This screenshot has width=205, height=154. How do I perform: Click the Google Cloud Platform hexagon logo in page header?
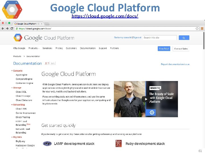click(18, 38)
